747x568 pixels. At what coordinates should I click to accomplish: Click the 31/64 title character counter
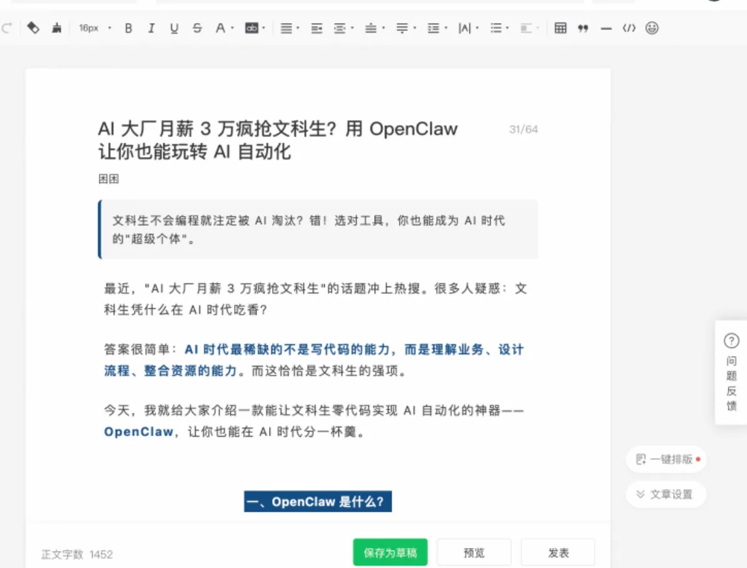[524, 129]
